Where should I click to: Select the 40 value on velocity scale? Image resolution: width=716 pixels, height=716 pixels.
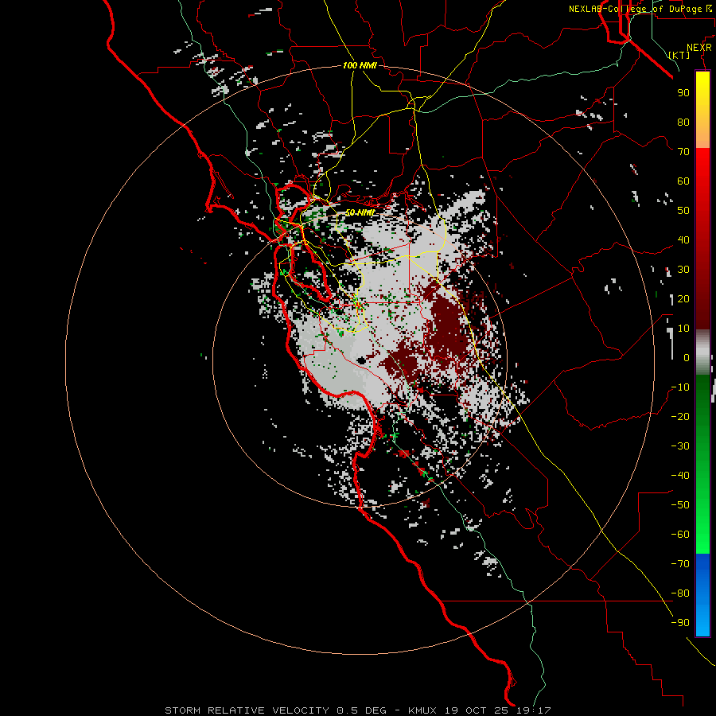(x=683, y=240)
